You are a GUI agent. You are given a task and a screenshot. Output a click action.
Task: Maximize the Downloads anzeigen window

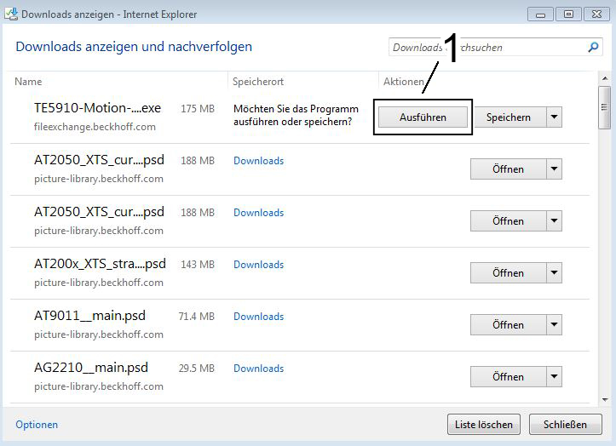coord(568,14)
